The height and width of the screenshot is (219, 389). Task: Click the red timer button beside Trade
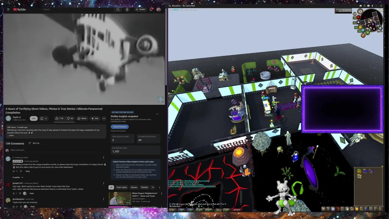[x=237, y=210]
